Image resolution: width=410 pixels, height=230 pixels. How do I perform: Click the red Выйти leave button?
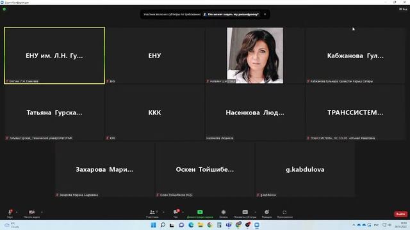point(400,214)
